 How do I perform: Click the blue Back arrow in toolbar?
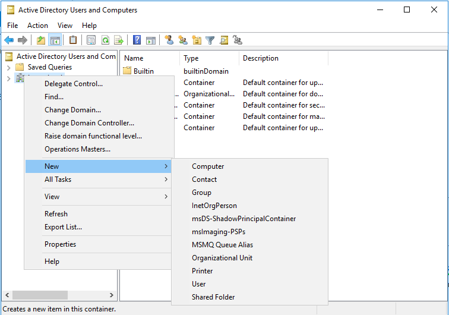pyautogui.click(x=9, y=40)
